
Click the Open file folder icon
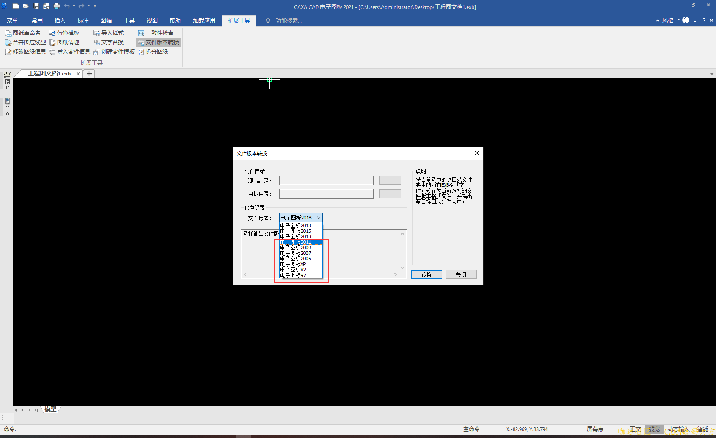pyautogui.click(x=26, y=6)
